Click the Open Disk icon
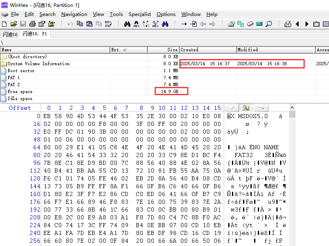 (x=231, y=24)
